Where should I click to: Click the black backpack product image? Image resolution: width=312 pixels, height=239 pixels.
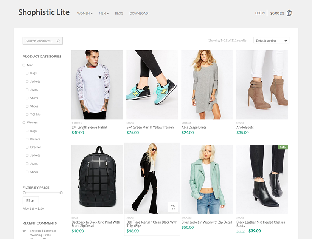coord(97,179)
